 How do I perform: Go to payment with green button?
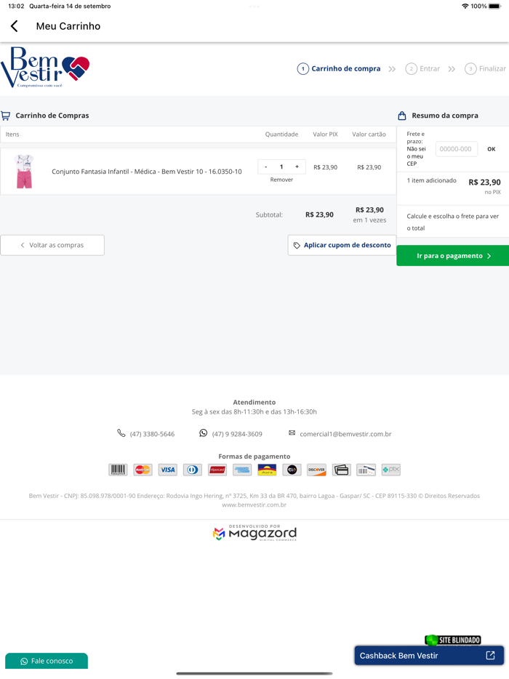pyautogui.click(x=452, y=256)
